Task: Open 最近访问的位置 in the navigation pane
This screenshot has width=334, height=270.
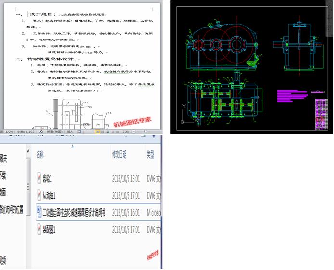Action: coord(12,210)
